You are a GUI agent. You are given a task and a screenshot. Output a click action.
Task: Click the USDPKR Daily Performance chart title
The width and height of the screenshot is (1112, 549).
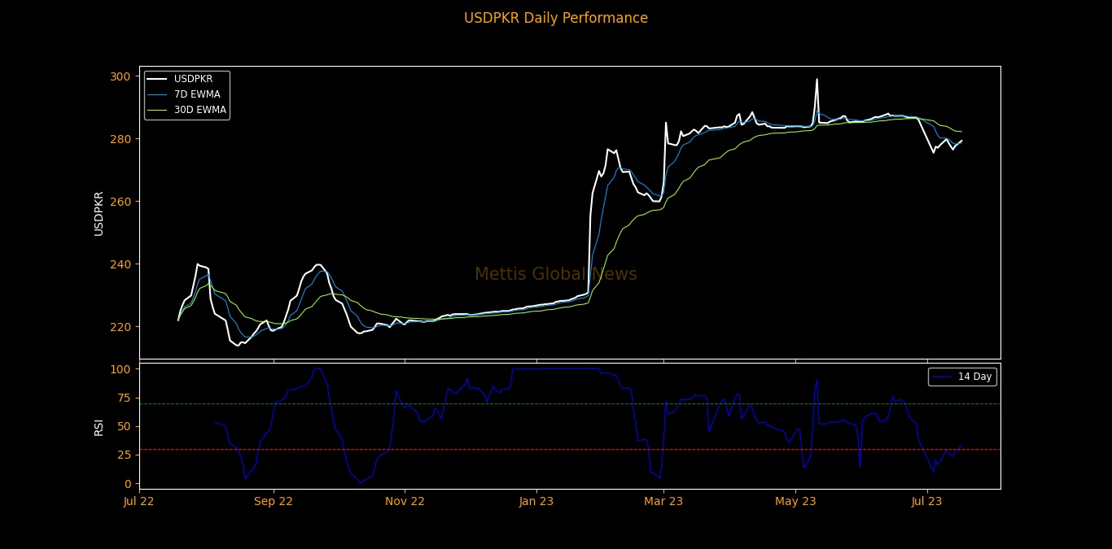tap(556, 18)
